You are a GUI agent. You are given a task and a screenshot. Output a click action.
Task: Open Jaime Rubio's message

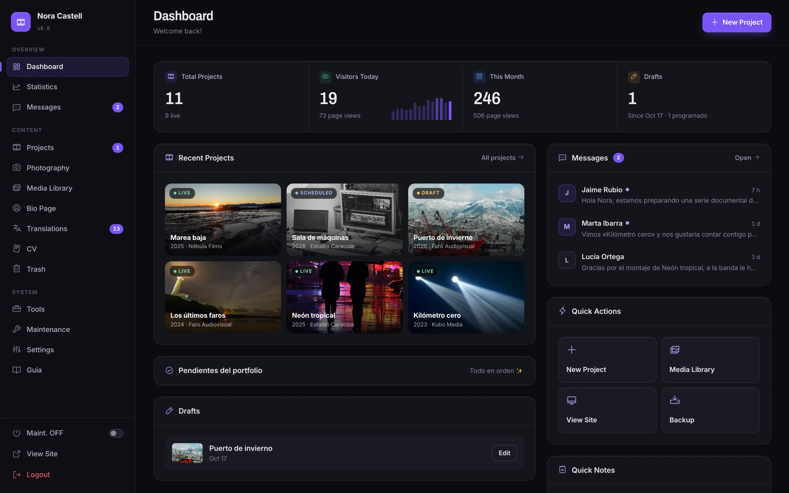coord(659,195)
